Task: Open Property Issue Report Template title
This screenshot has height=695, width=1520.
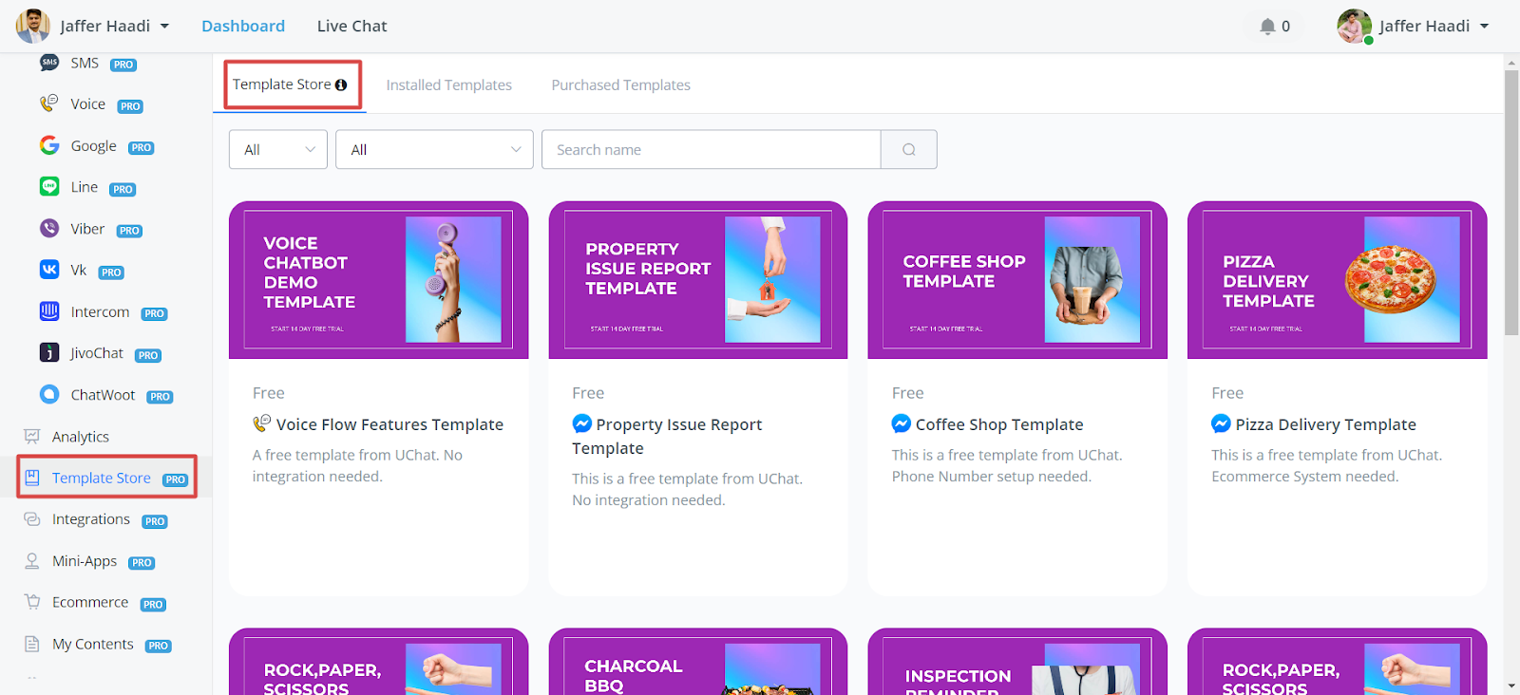Action: (x=667, y=436)
